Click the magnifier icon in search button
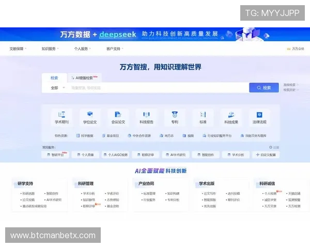The width and height of the screenshot is (310, 248). click(x=259, y=88)
